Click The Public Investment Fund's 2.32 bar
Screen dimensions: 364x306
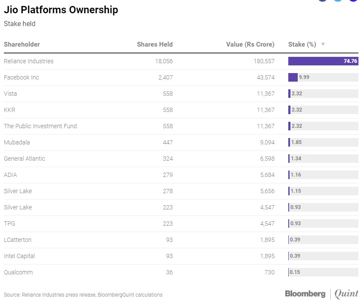pyautogui.click(x=323, y=126)
